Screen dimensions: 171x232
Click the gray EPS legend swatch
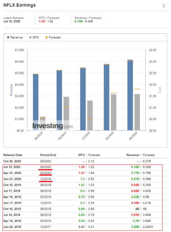pos(30,38)
